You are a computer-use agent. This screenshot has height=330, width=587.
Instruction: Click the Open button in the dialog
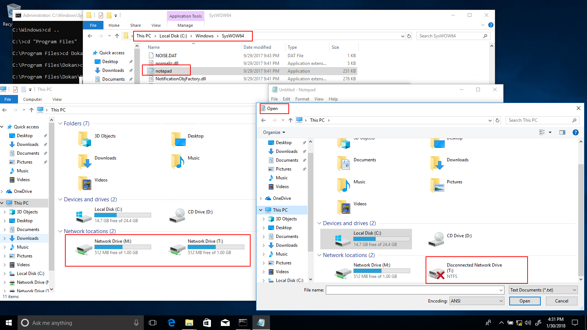pos(524,301)
